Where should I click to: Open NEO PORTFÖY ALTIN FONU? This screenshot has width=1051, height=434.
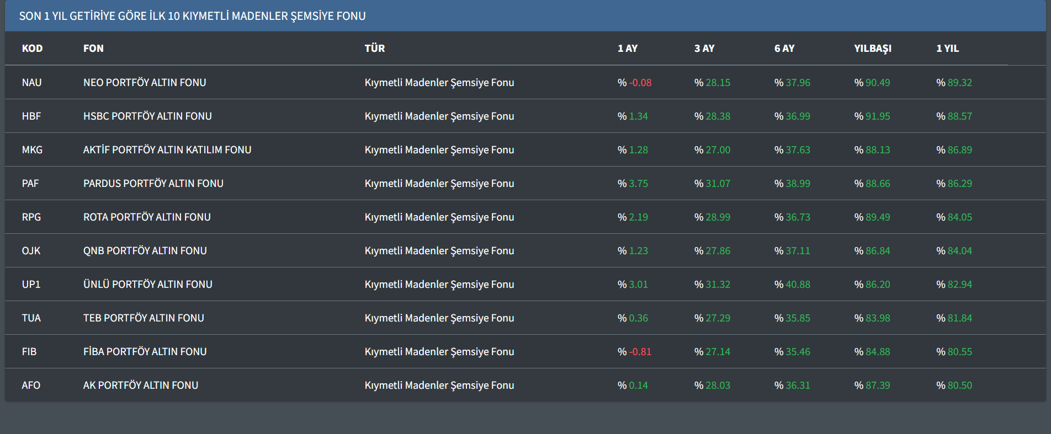(x=145, y=83)
